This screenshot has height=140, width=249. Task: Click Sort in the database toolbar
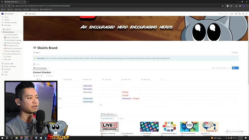[218, 68]
